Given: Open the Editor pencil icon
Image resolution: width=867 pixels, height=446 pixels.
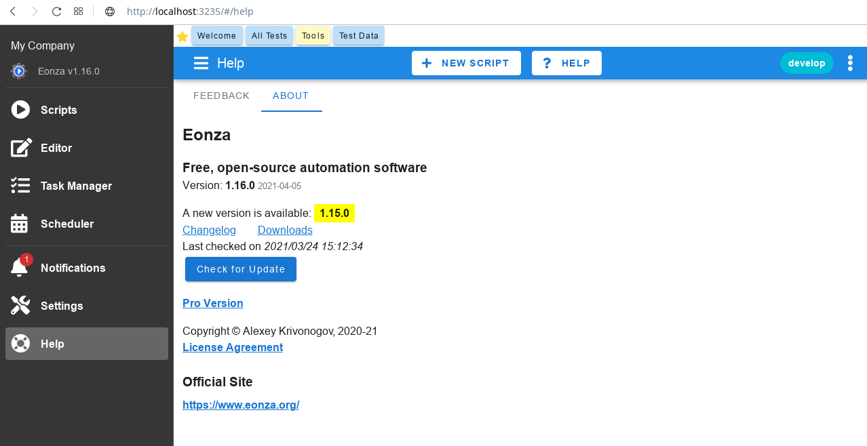Looking at the screenshot, I should tap(20, 148).
